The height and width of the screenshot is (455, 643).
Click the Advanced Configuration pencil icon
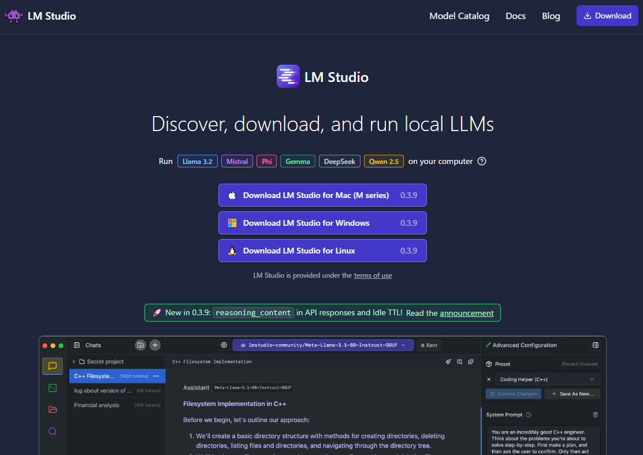pyautogui.click(x=488, y=345)
